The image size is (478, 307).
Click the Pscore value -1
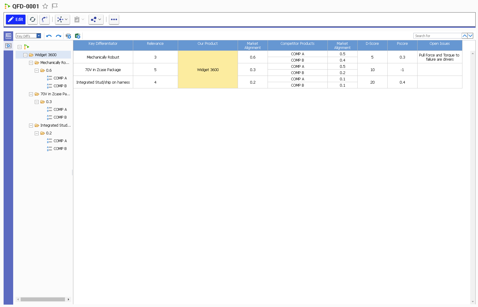pos(402,70)
